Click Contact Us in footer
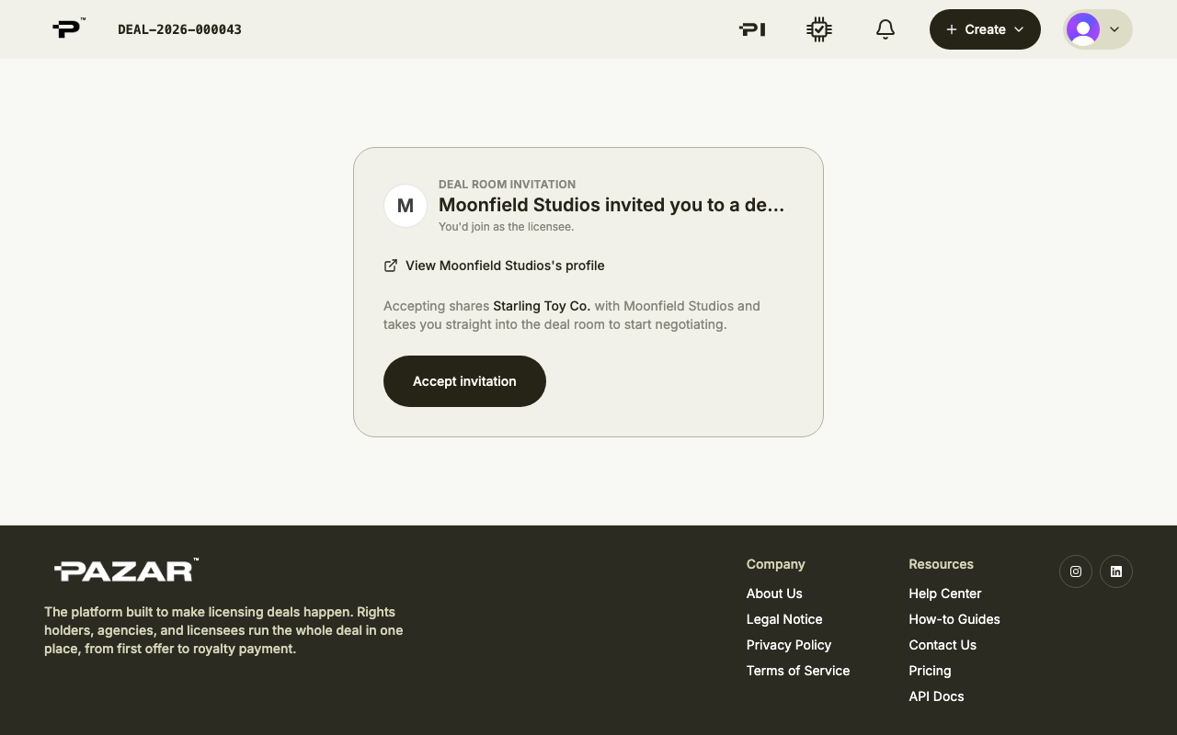This screenshot has height=735, width=1177. point(943,645)
